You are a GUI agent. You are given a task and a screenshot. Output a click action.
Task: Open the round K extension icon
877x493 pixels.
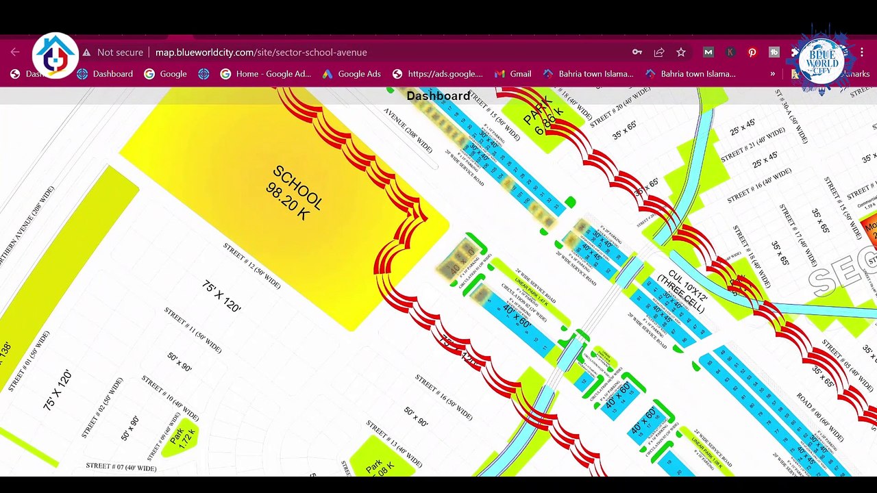coord(730,52)
